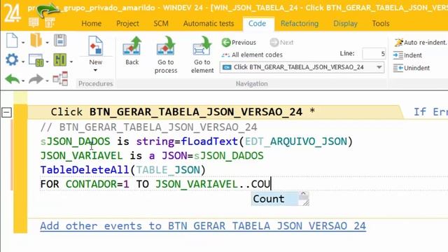Click JSON_VARIAVEL declaration on line three
Image resolution: width=448 pixels, height=252 pixels.
coord(81,155)
